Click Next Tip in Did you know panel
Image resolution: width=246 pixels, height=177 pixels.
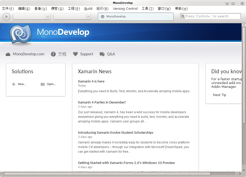[220, 95]
